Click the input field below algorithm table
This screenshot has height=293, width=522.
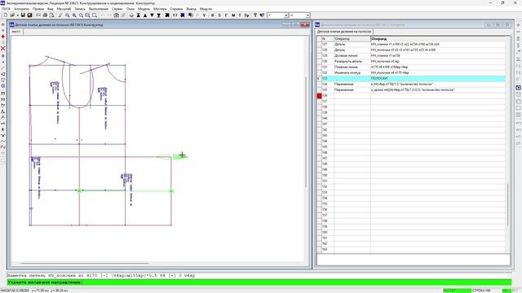pos(414,260)
